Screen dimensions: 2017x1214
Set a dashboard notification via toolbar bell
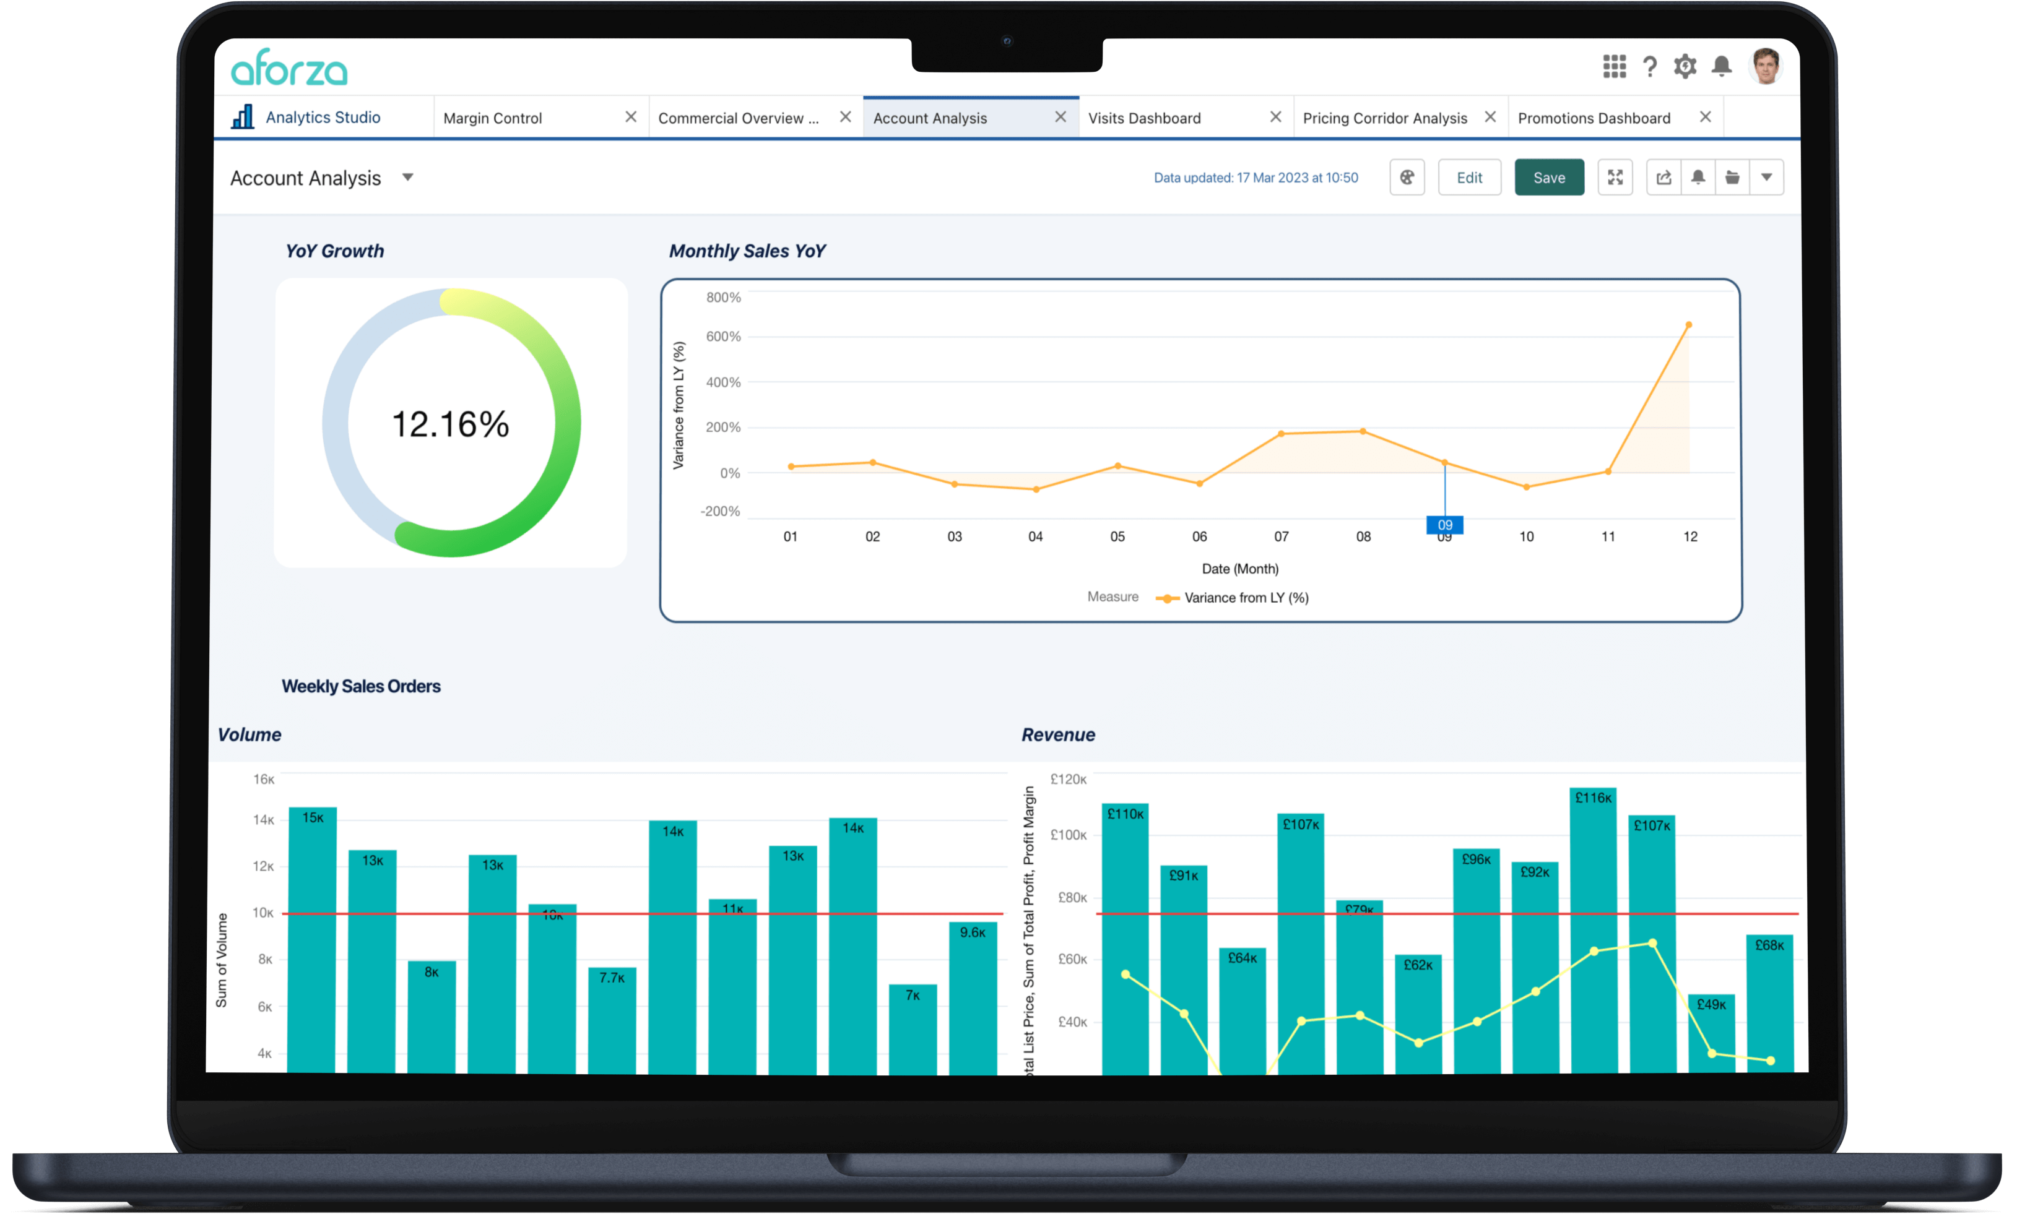[1698, 178]
